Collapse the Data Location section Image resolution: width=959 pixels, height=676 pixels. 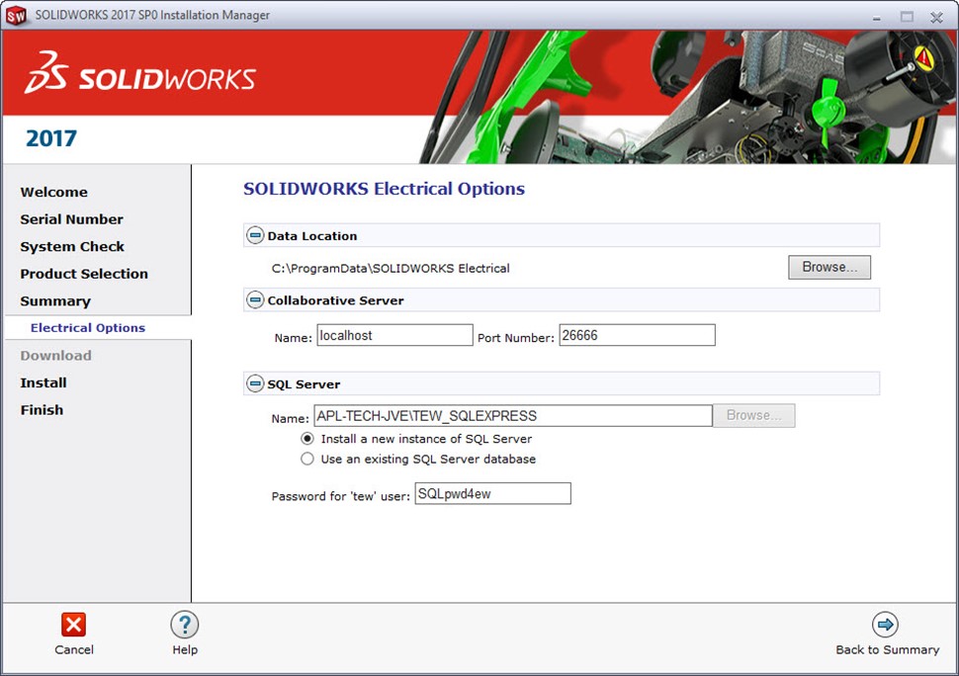pos(255,236)
